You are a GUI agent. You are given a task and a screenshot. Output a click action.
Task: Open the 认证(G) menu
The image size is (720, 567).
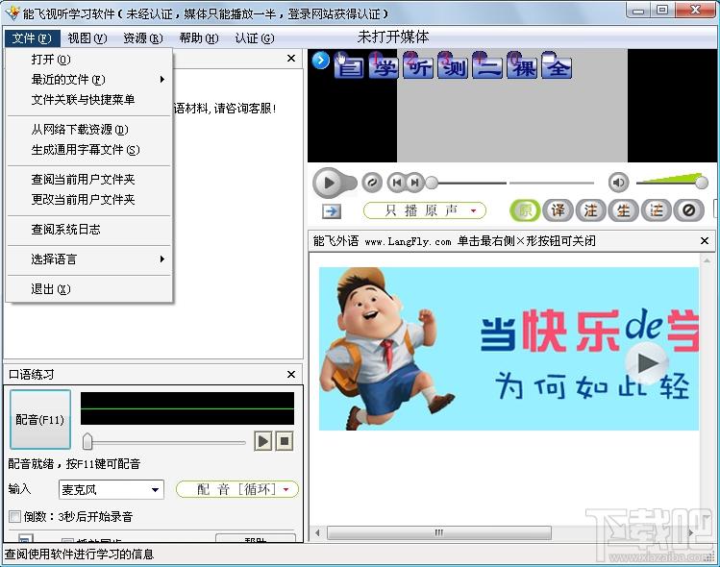pos(255,38)
